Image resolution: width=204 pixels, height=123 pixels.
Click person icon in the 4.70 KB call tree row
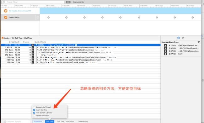33,45
